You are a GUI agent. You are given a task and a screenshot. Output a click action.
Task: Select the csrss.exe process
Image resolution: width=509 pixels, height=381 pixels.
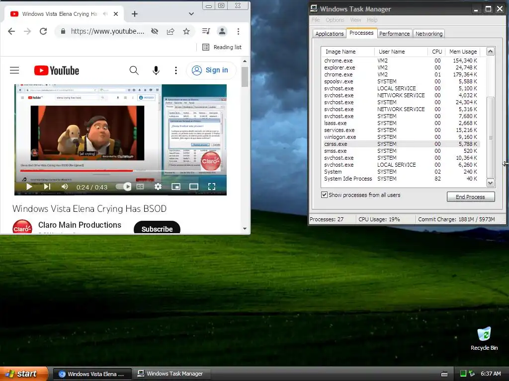pyautogui.click(x=401, y=144)
